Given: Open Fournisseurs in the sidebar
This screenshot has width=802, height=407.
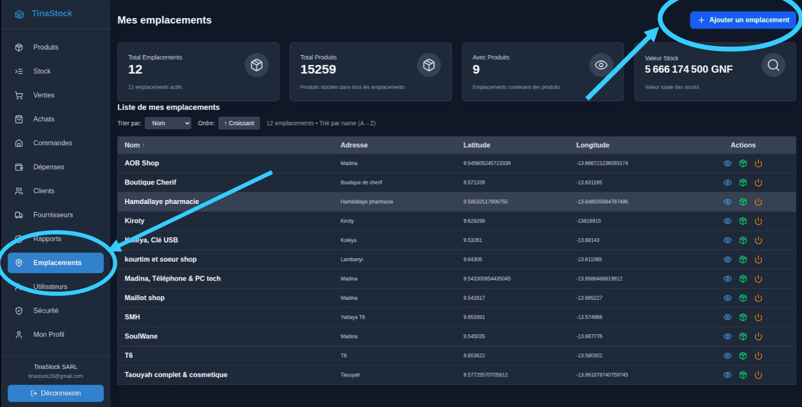Looking at the screenshot, I should 55,215.
